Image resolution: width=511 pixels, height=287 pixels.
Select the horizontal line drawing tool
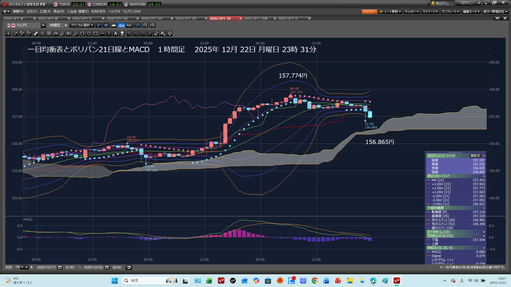103,33
